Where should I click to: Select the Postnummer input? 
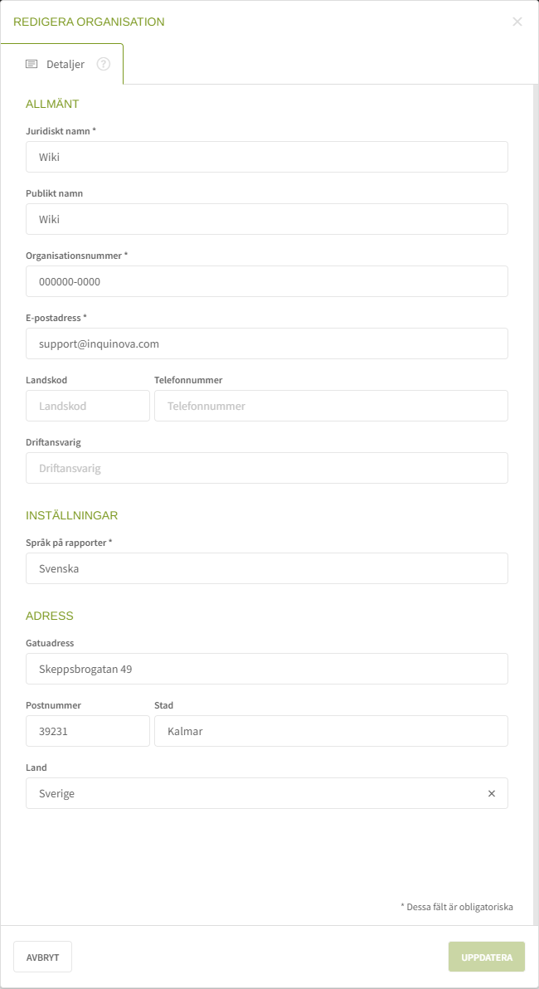click(x=87, y=731)
